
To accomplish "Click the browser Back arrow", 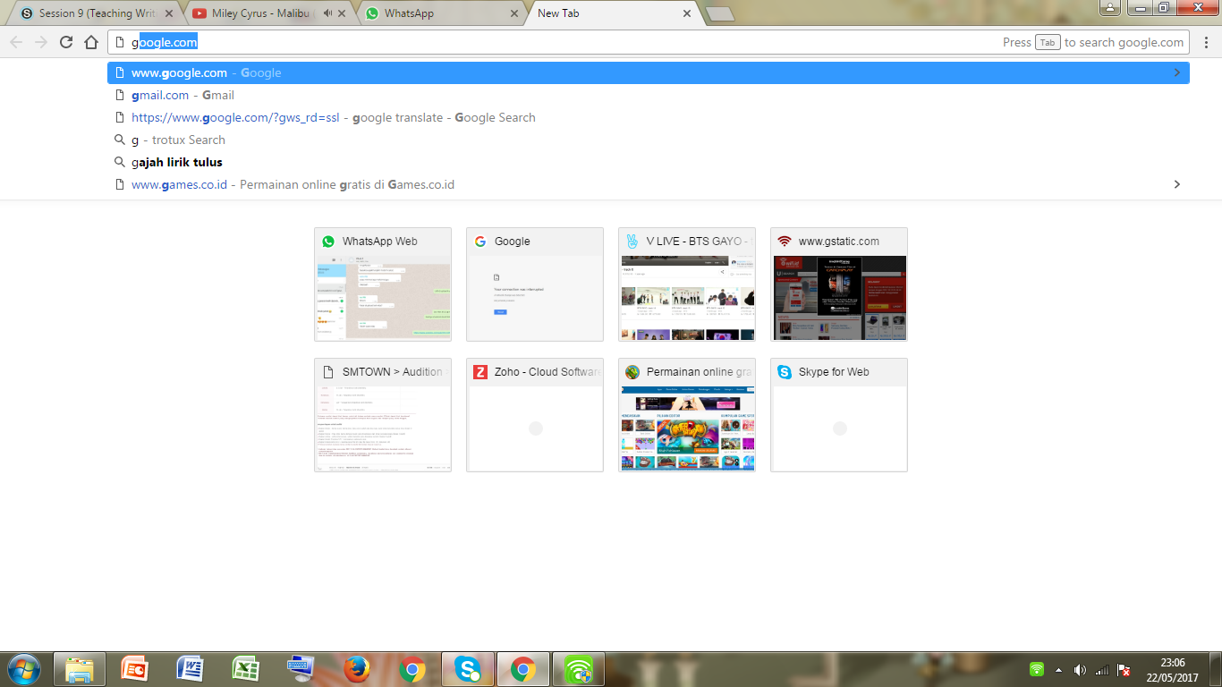I will (x=16, y=42).
